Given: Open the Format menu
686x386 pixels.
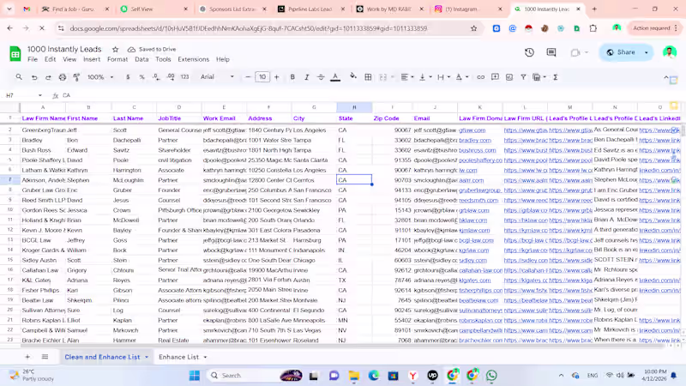Looking at the screenshot, I should pyautogui.click(x=117, y=59).
